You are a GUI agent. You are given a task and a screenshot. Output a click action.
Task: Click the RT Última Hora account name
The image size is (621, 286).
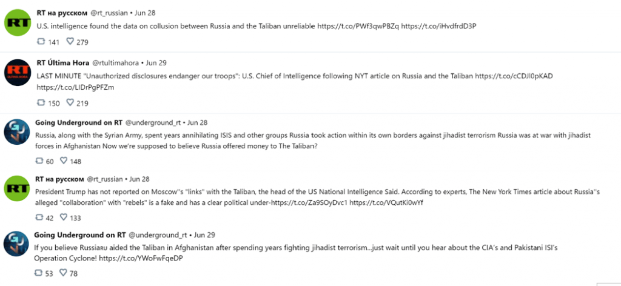click(62, 62)
